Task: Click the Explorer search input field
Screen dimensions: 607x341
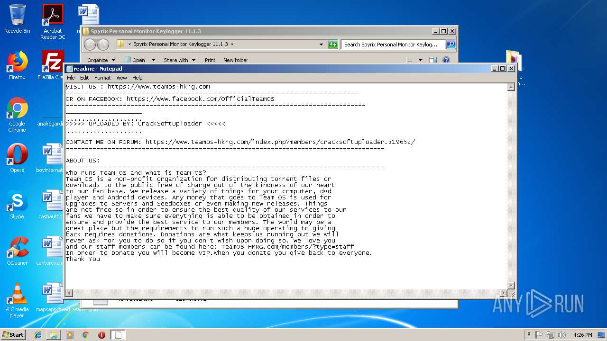Action: click(393, 45)
